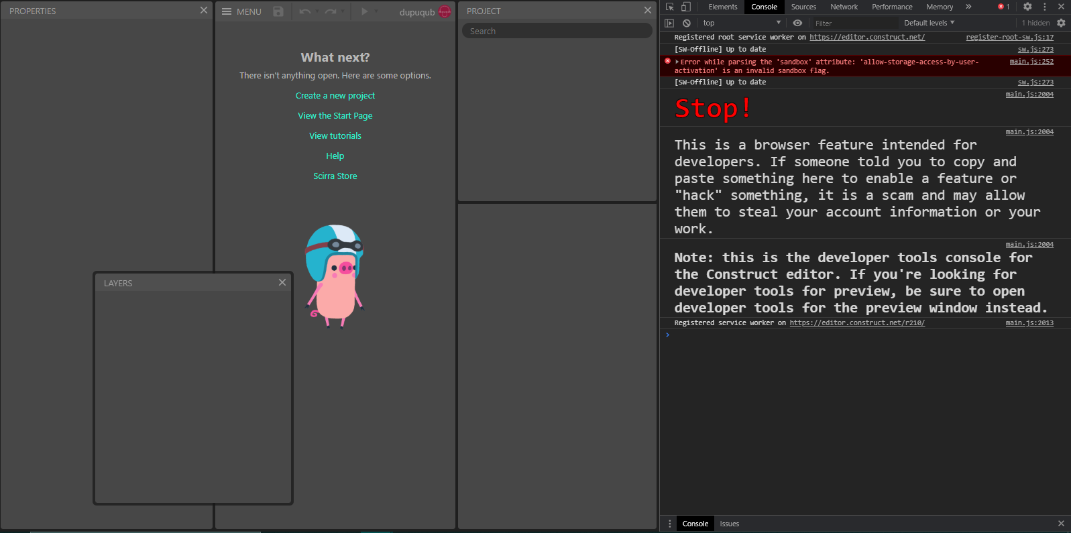Toggle the DevTools device toolbar icon
The width and height of the screenshot is (1071, 533).
click(686, 7)
